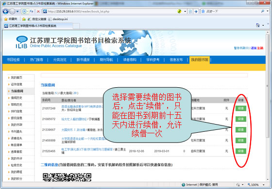Screen dimensions: 272x189
Task: Open the 学科参考 navigation menu
Action: [153, 60]
